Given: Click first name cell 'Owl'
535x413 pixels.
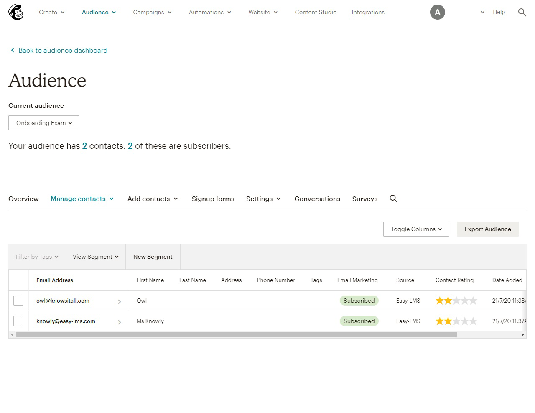Looking at the screenshot, I should (142, 301).
